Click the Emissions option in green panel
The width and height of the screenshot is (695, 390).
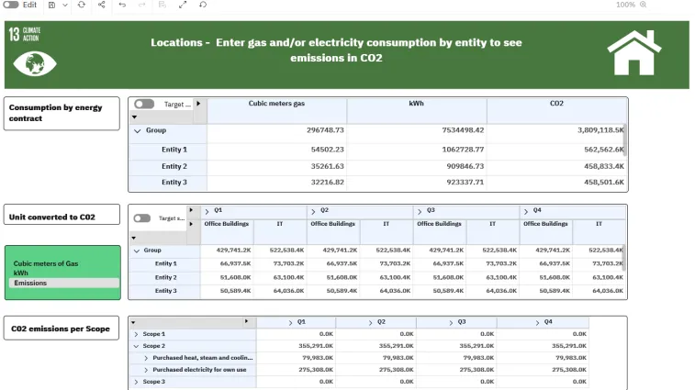(30, 283)
